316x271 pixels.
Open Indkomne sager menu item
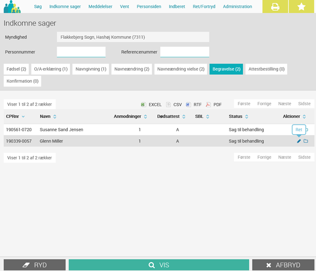[x=65, y=6]
